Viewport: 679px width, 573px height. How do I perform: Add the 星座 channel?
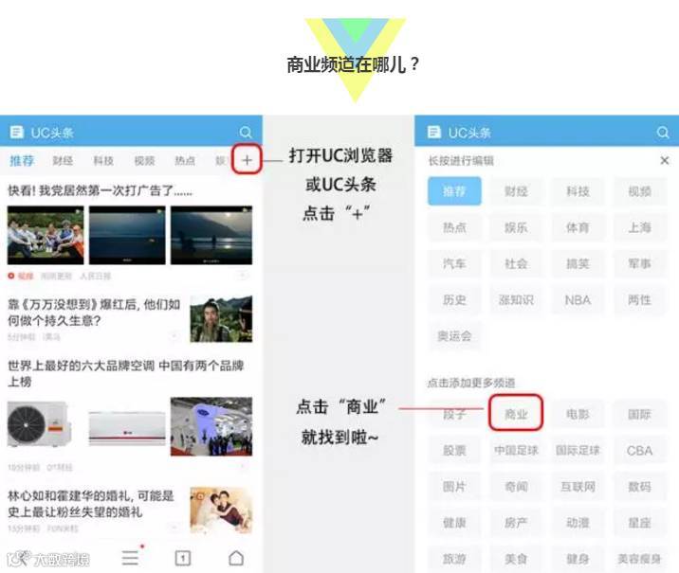(639, 523)
